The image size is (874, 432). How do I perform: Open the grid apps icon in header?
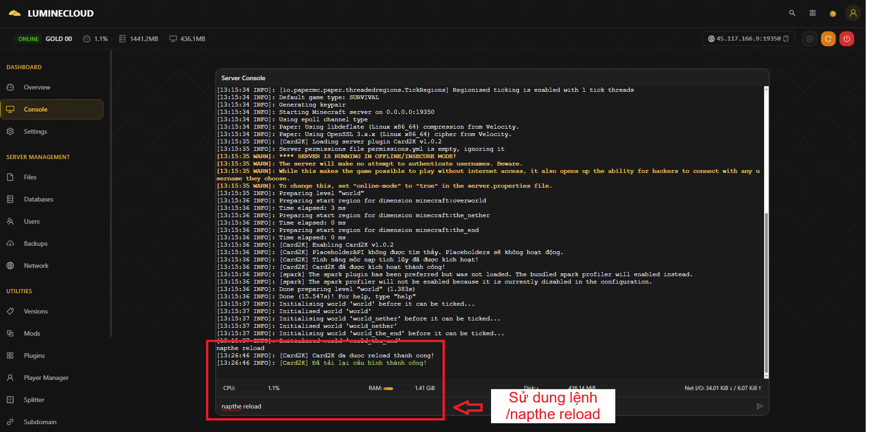pyautogui.click(x=813, y=13)
